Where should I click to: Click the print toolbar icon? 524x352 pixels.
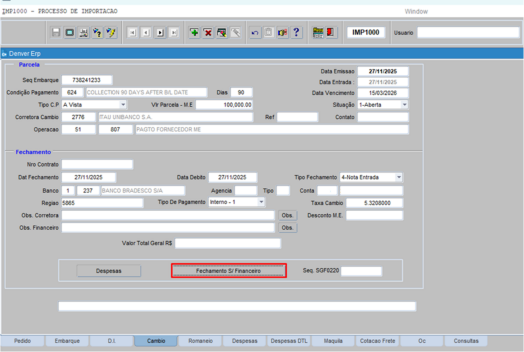[83, 33]
